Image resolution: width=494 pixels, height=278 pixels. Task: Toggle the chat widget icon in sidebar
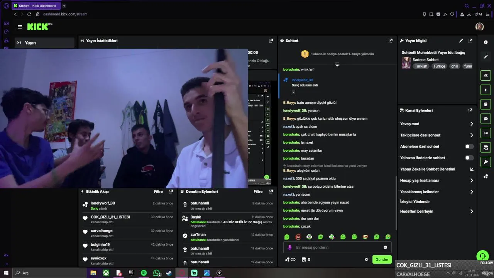[x=486, y=119]
